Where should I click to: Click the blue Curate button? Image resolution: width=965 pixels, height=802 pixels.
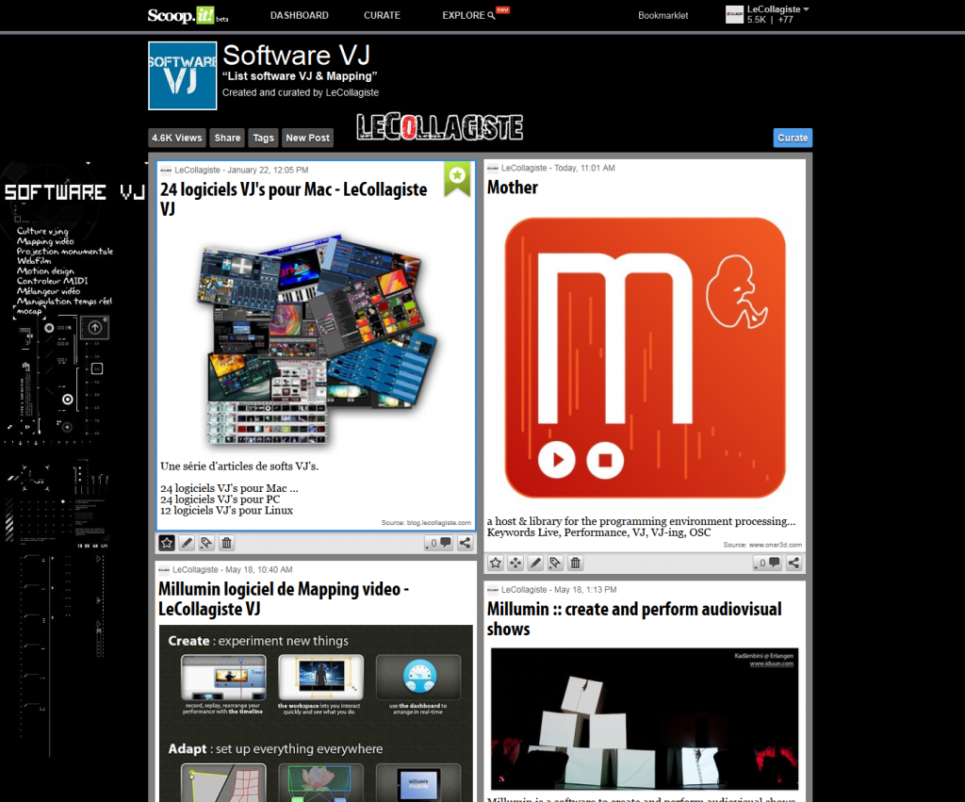coord(793,138)
